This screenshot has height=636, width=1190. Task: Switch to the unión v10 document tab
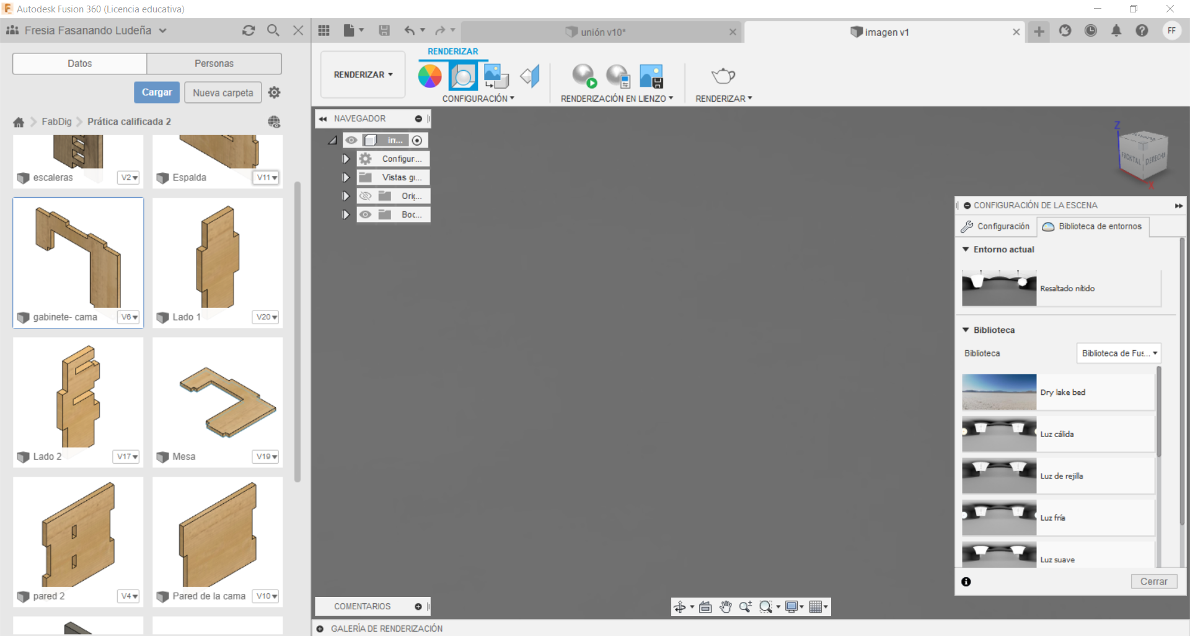tap(602, 32)
